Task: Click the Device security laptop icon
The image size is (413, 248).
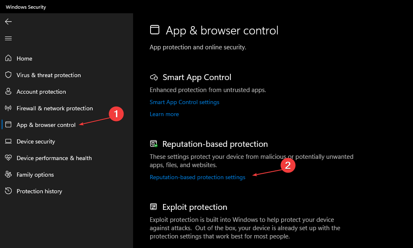Action: click(x=8, y=141)
